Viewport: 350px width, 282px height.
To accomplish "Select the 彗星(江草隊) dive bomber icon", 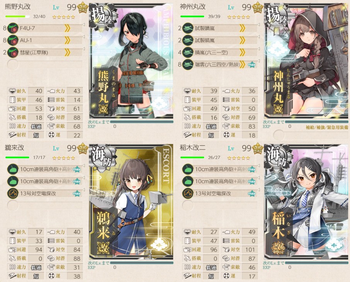I will click(x=13, y=53).
